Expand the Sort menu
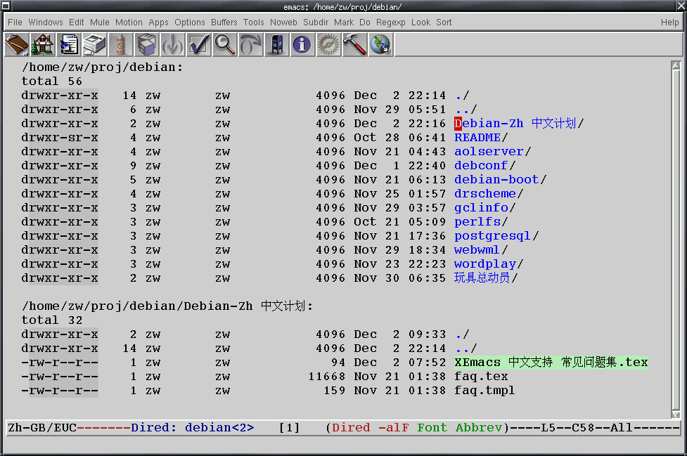The height and width of the screenshot is (456, 687). 444,22
